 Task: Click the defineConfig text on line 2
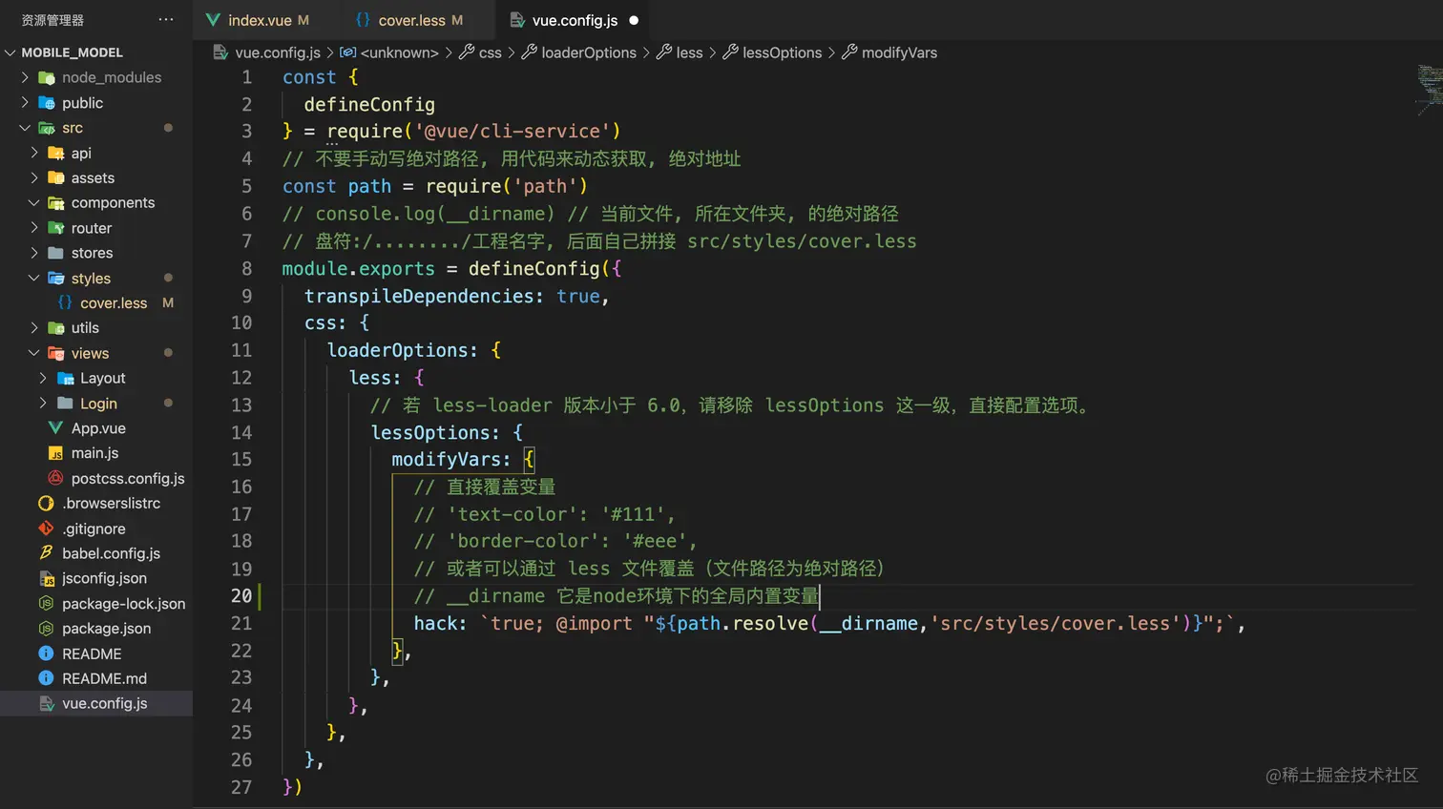pyautogui.click(x=369, y=104)
